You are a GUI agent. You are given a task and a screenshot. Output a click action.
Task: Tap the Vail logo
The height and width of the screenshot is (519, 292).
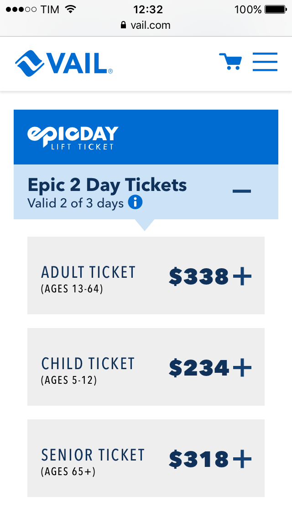tap(64, 63)
